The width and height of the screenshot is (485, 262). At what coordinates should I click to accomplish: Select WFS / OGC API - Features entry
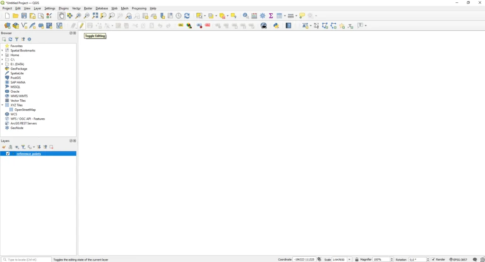pos(27,119)
